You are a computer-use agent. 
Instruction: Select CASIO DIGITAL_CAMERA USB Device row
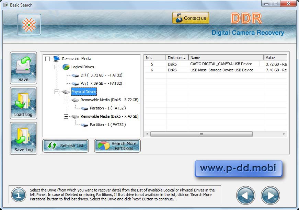pos(216,64)
